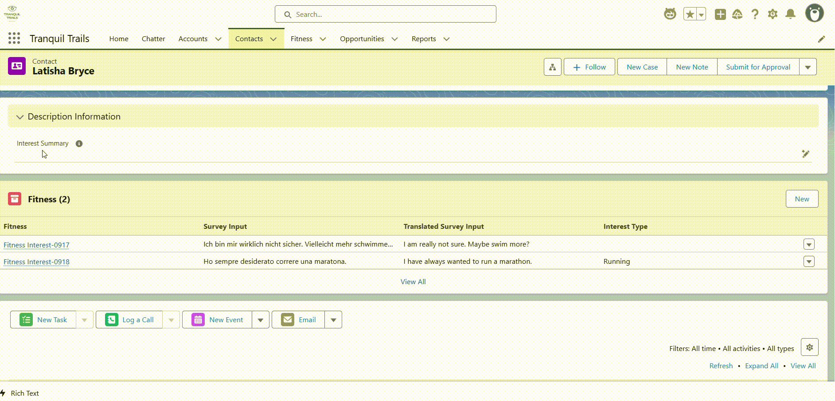Click View All activities link
Viewport: 835px width, 401px height.
coord(803,366)
